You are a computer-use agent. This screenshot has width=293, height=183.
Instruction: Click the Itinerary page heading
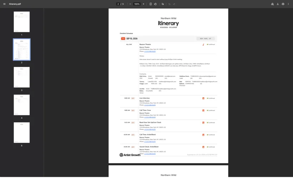click(x=168, y=23)
